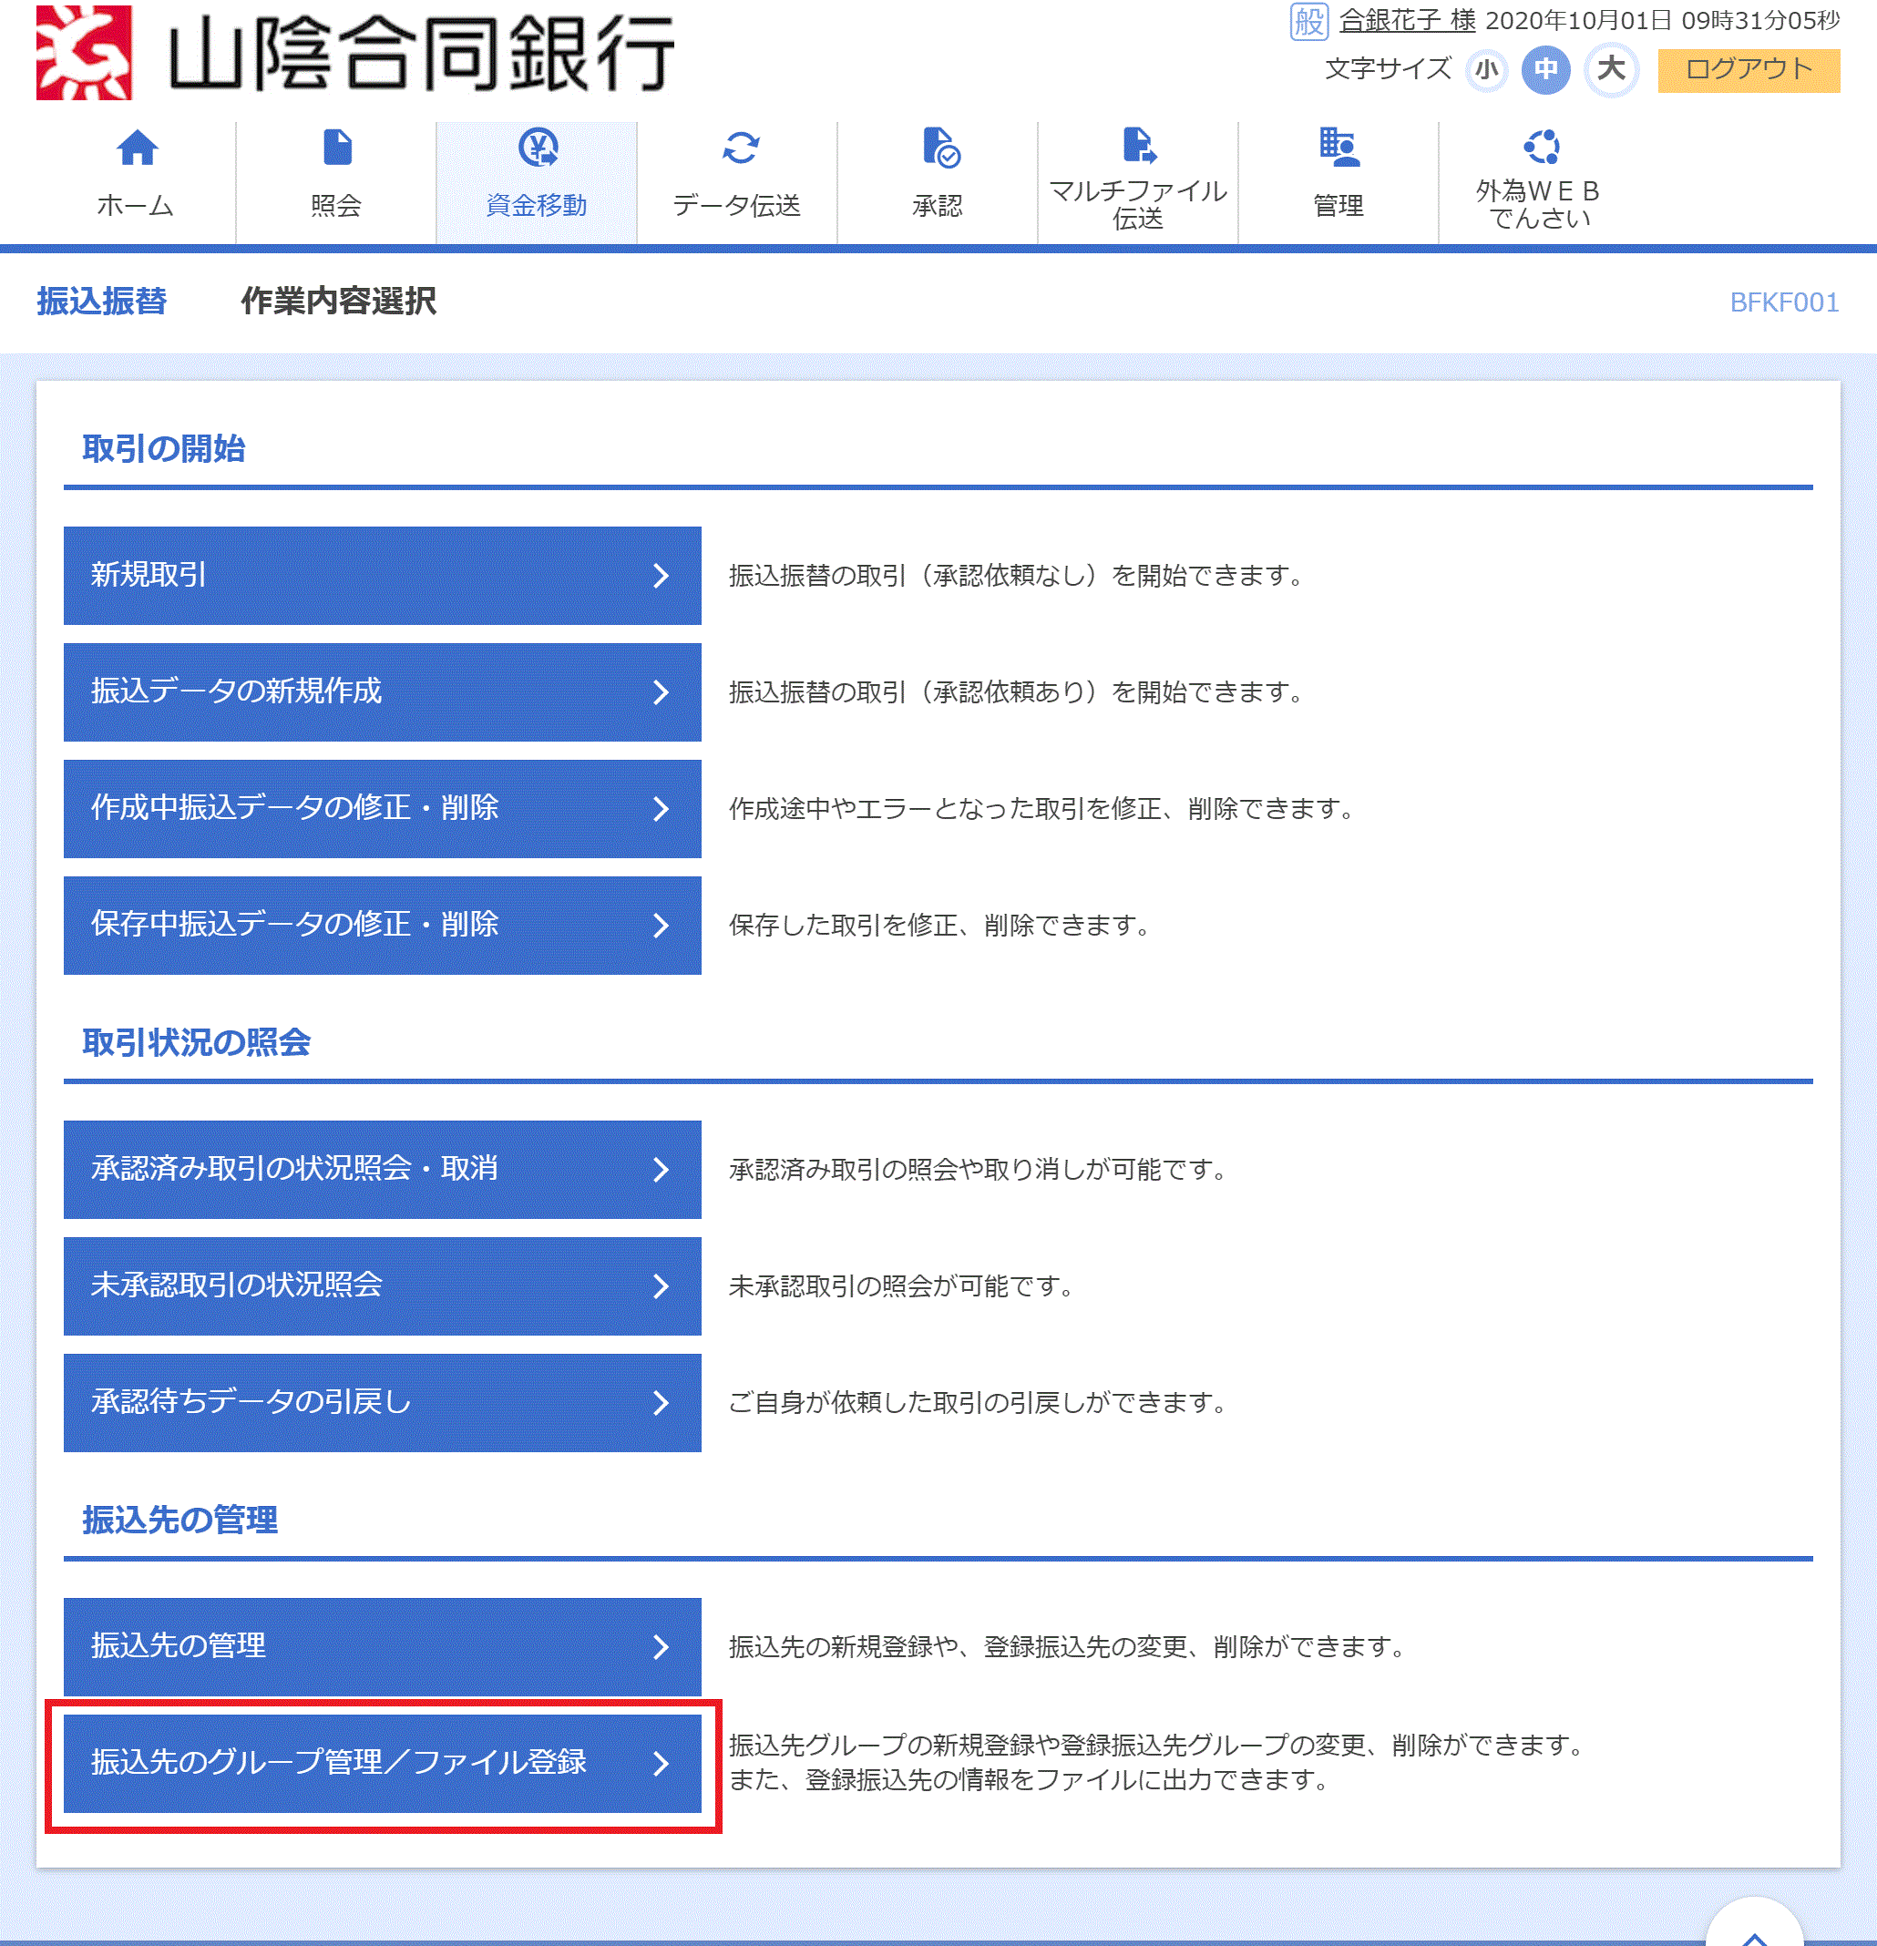Open the 照会 menu label

click(x=335, y=206)
